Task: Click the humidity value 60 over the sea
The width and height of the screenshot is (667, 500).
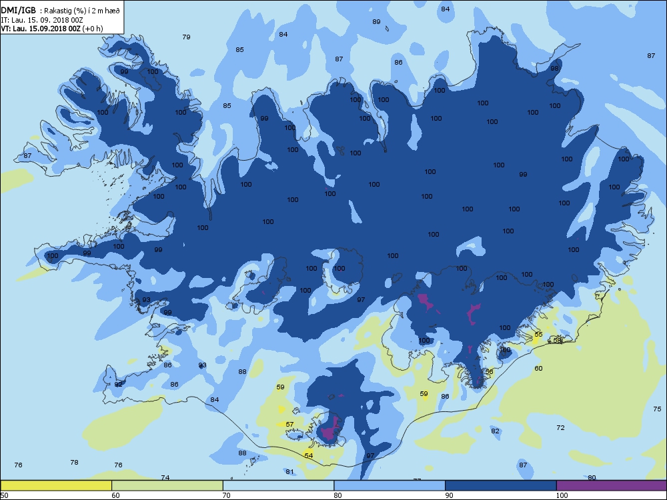Action: tap(538, 369)
